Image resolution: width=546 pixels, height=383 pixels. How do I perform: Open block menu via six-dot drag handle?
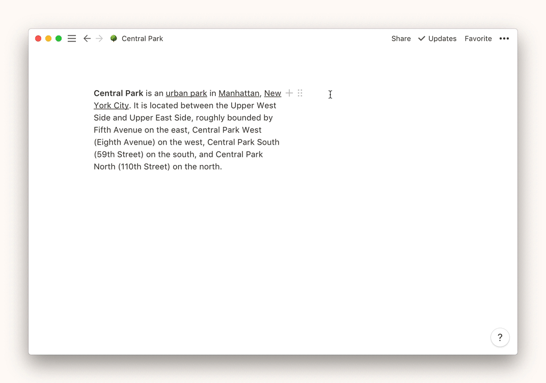(x=300, y=93)
